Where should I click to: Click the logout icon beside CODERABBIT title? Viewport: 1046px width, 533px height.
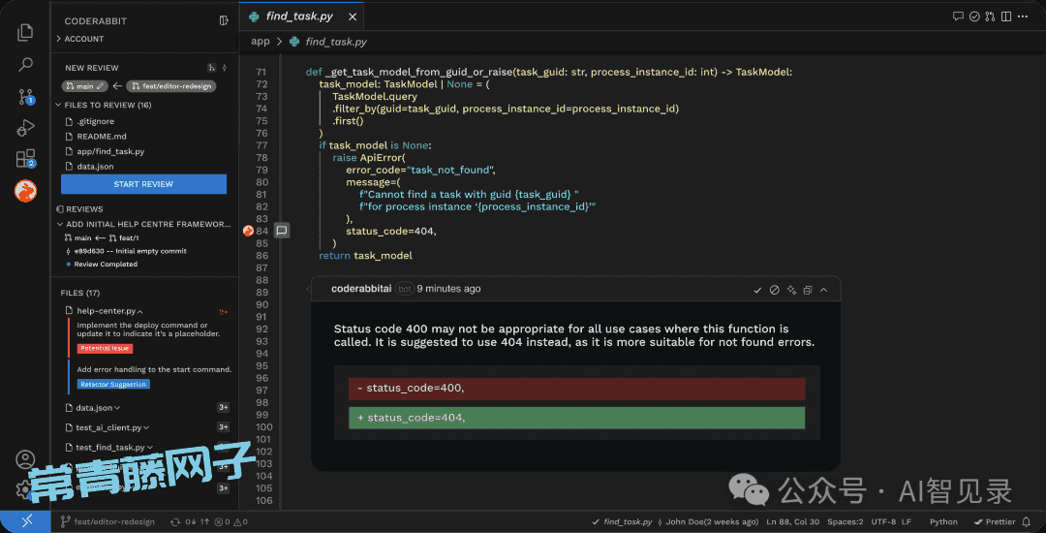click(x=224, y=20)
